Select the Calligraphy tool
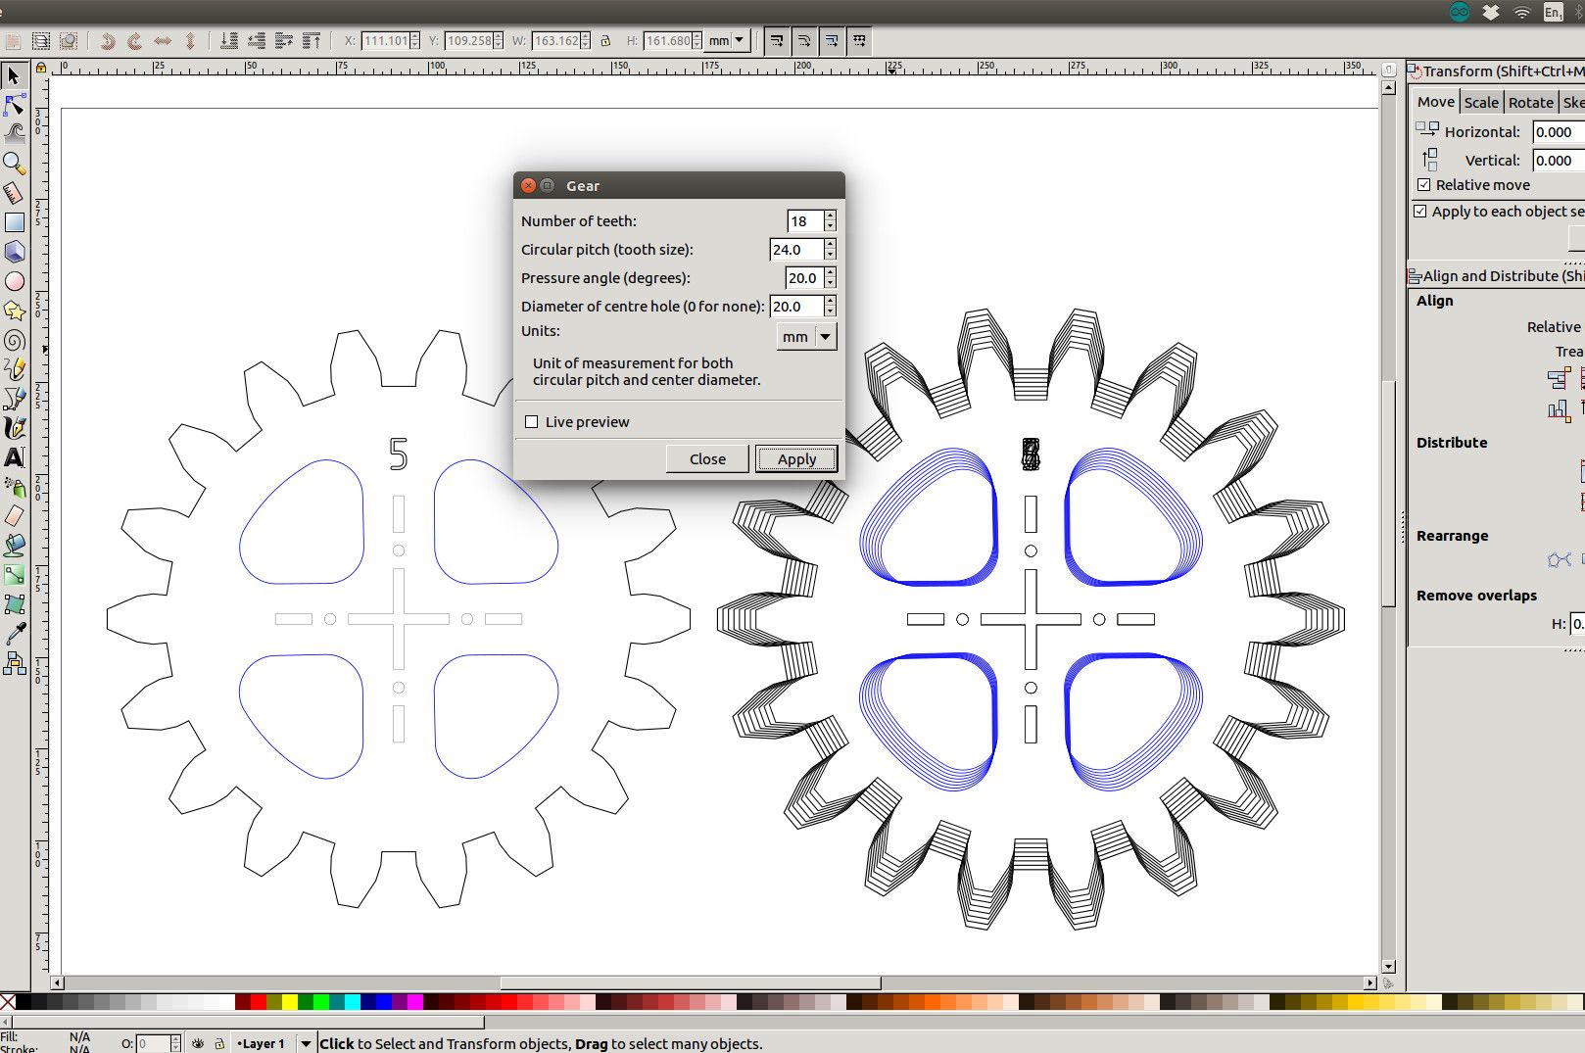 coord(14,428)
